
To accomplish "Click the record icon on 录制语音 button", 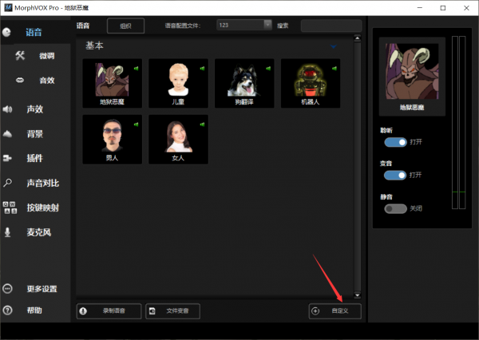I will point(83,311).
